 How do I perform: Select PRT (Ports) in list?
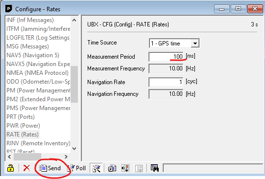[x=21, y=117]
